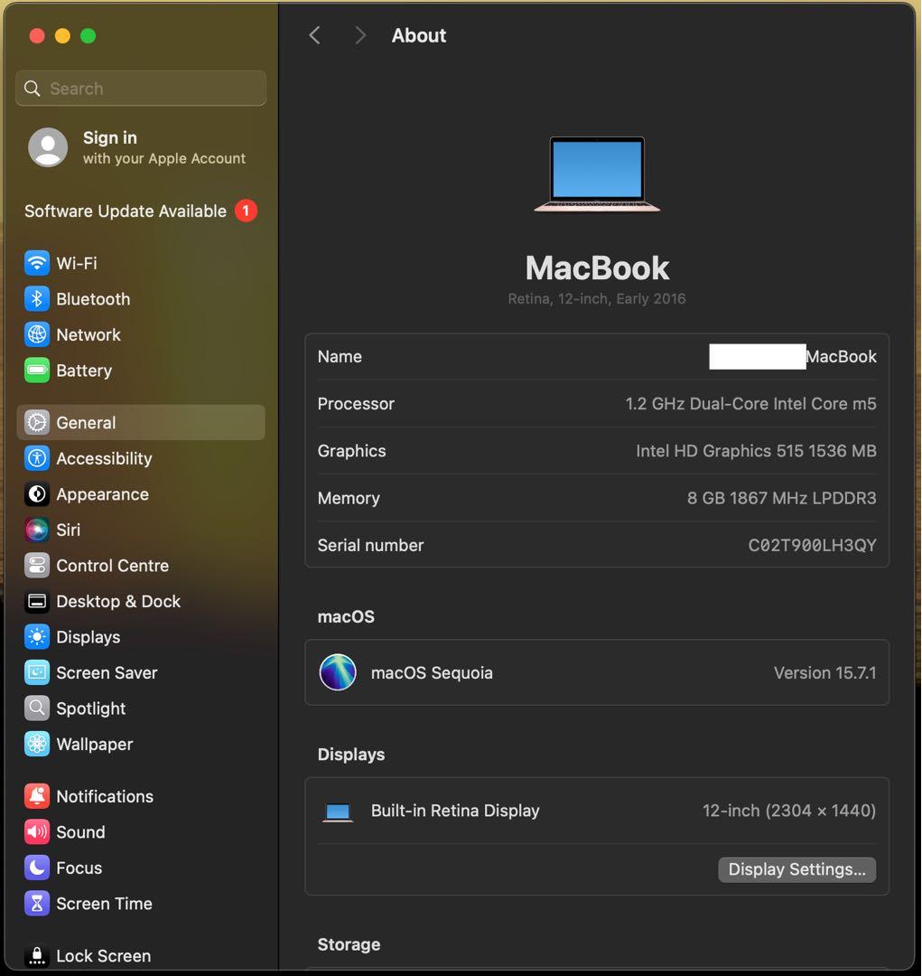Navigate back using the left chevron arrow
Image resolution: width=922 pixels, height=976 pixels.
point(314,35)
